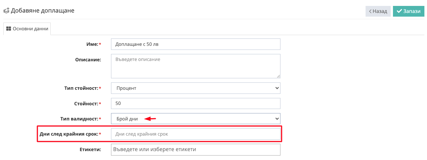Image resolution: width=427 pixels, height=160 pixels.
Task: Click the left chevron icon in Назад
Action: pyautogui.click(x=370, y=11)
